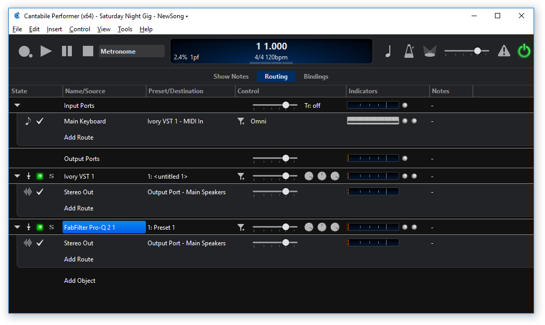The width and height of the screenshot is (545, 325).
Task: Click the live mode spotlight icon
Action: [x=430, y=51]
